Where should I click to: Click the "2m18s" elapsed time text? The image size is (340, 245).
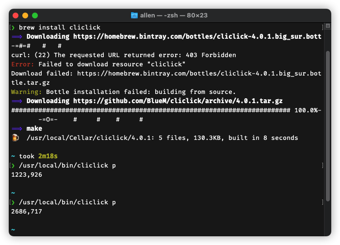(48, 156)
